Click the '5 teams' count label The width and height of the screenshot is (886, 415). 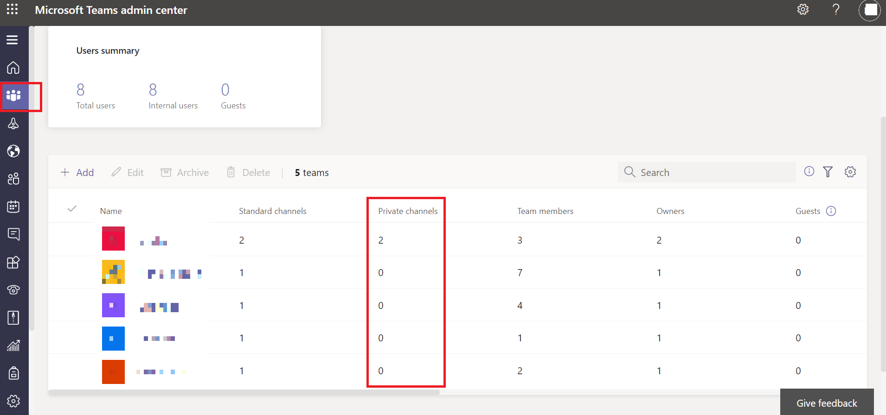[x=312, y=173]
